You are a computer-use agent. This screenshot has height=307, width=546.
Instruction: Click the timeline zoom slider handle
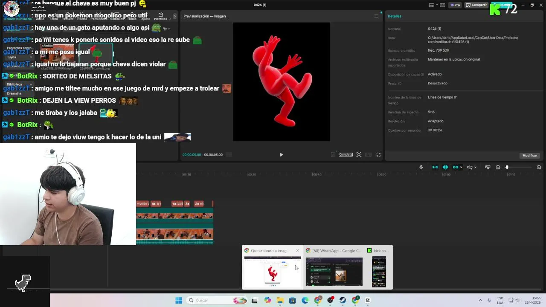pos(507,167)
